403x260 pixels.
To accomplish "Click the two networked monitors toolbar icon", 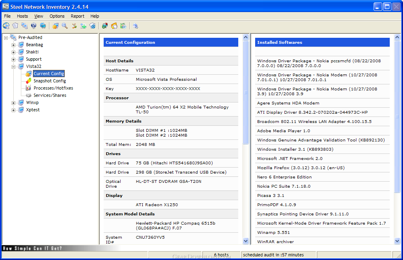I will pyautogui.click(x=25, y=26).
